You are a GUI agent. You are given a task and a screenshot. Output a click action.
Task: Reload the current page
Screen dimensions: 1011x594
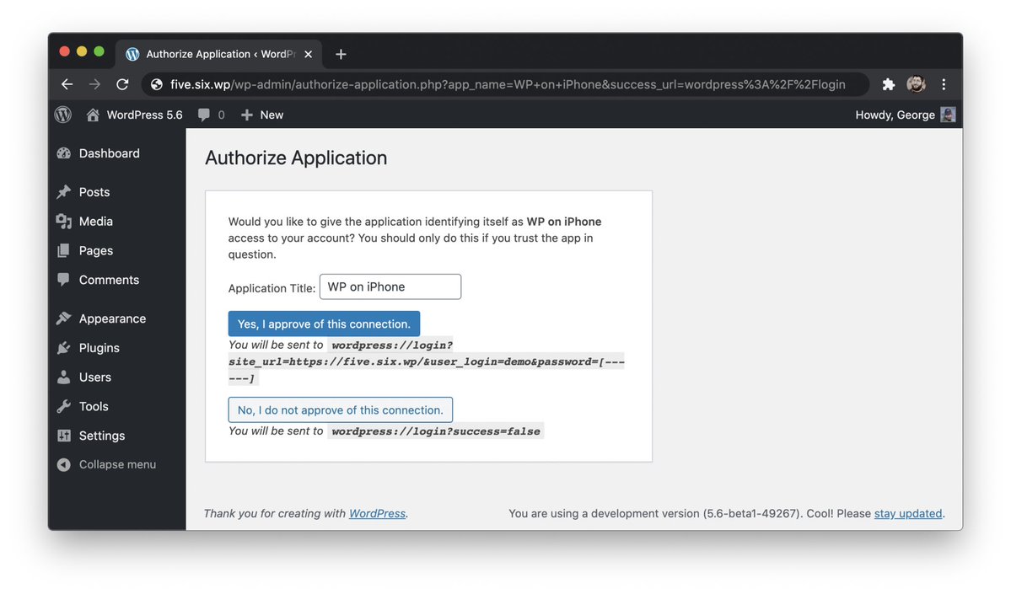coord(122,84)
